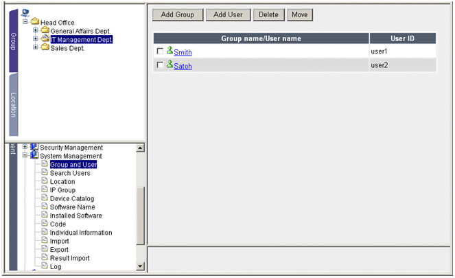The height and width of the screenshot is (278, 455).
Task: Expand the Sales Dept. node
Action: click(36, 47)
